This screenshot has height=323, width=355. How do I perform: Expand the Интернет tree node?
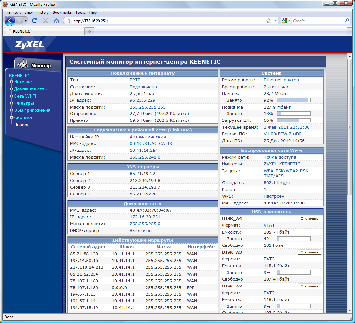(11, 82)
